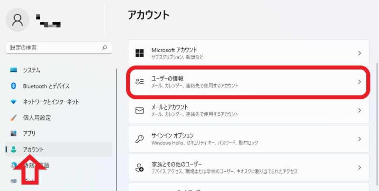379x191 pixels.
Task: Open 個人用設定 in the sidebar
Action: (x=59, y=118)
